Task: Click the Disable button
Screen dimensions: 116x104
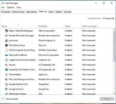Action: [107, 99]
